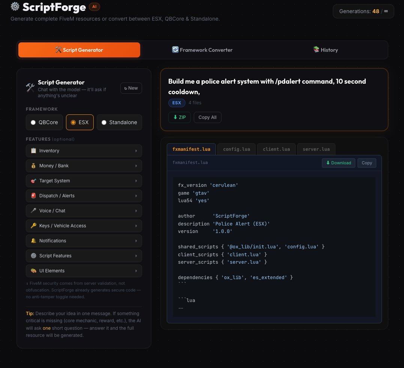Select the fxmanifest.lua file tab
The width and height of the screenshot is (404, 368).
click(x=191, y=149)
